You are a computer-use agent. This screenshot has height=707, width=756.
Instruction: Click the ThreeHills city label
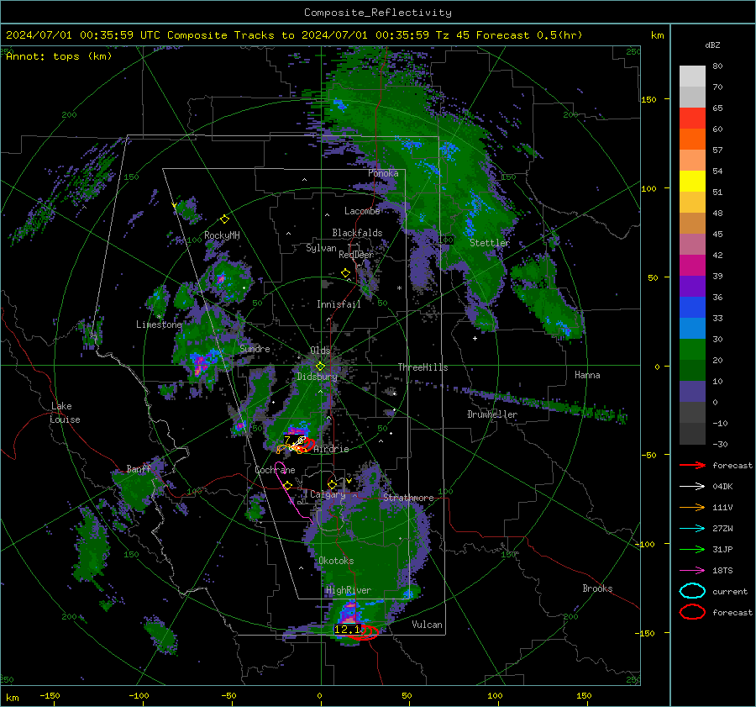pos(423,367)
